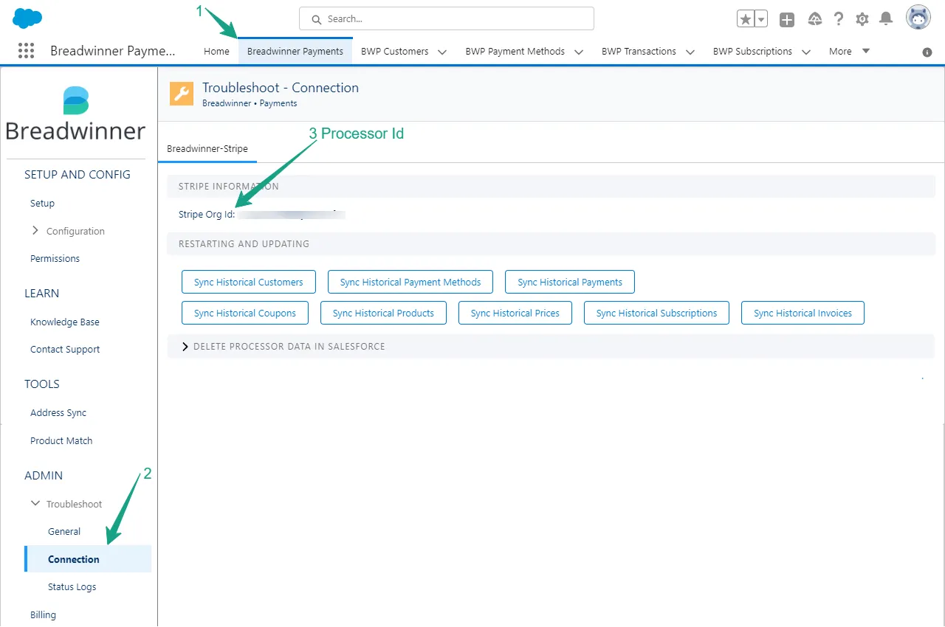Open the user profile avatar
The image size is (945, 627).
918,18
